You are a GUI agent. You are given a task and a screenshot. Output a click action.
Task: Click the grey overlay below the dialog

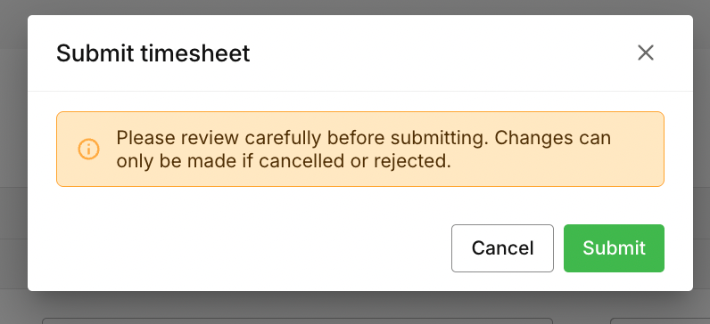pos(355,304)
